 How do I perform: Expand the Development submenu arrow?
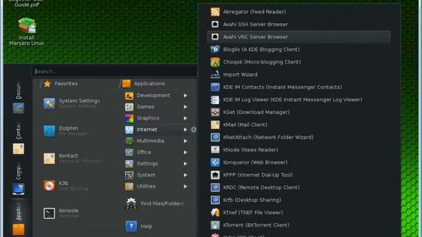(185, 95)
